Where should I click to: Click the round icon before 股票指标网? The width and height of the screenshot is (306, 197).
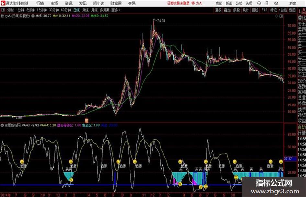(x=2, y=125)
